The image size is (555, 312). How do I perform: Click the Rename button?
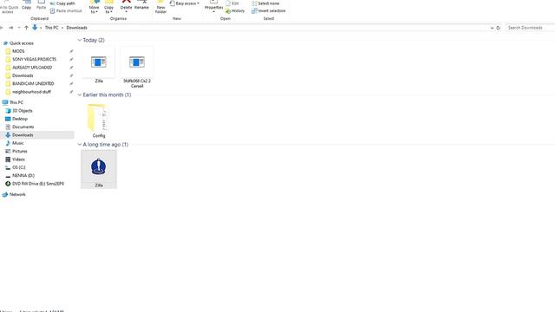pos(141,5)
